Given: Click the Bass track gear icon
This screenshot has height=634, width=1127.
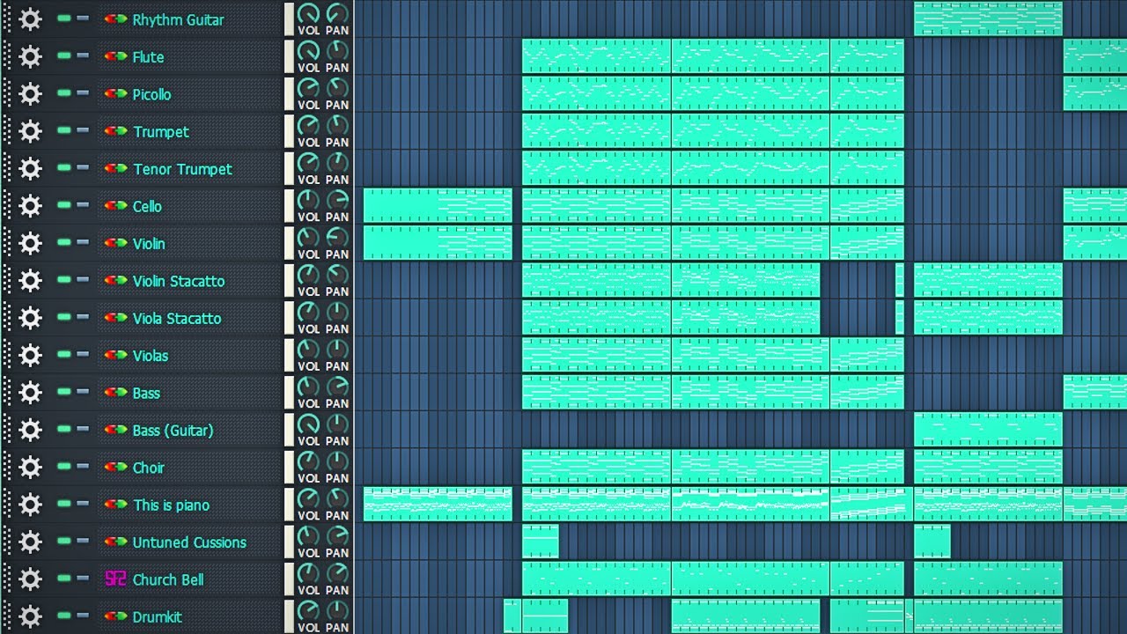Looking at the screenshot, I should pyautogui.click(x=30, y=393).
